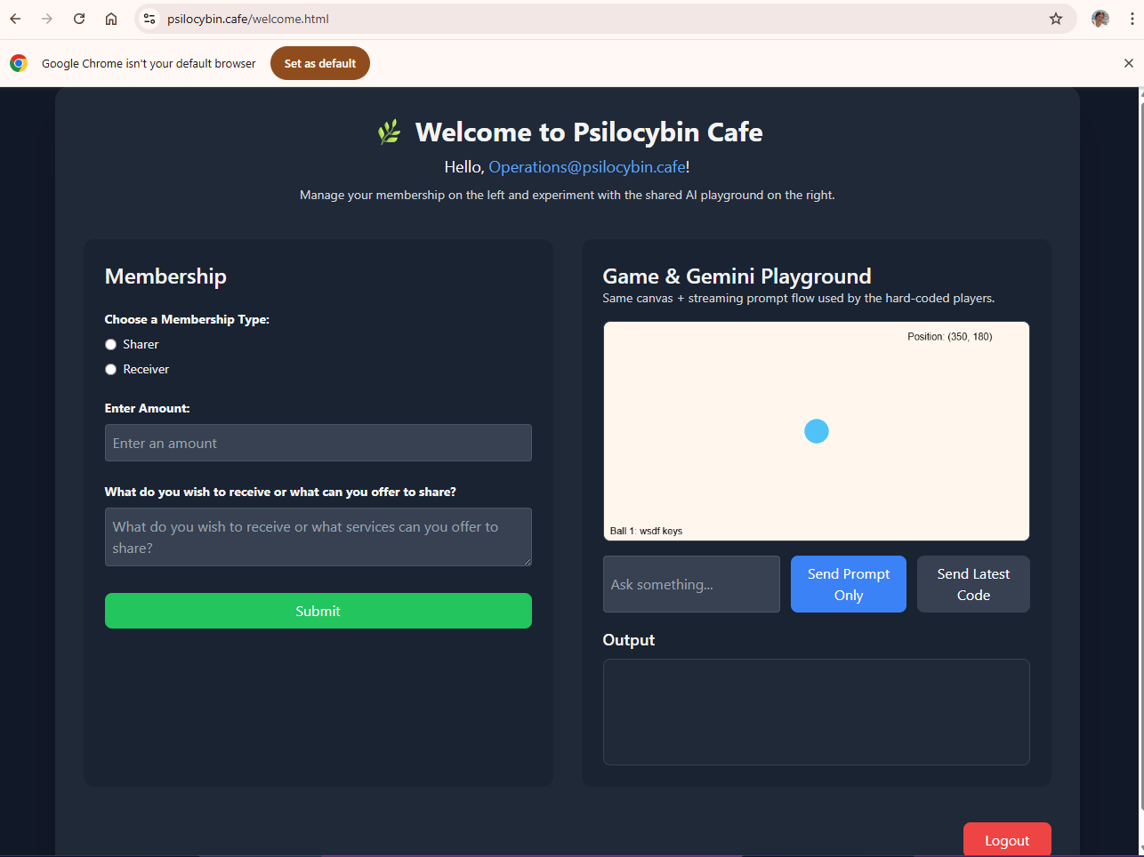Navigate back using the back arrow
The width and height of the screenshot is (1144, 857).
click(14, 18)
